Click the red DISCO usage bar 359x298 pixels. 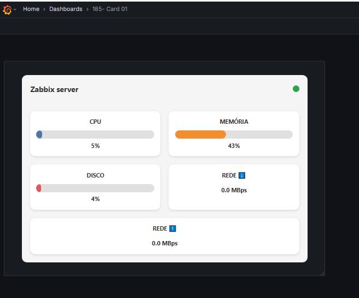tap(39, 188)
